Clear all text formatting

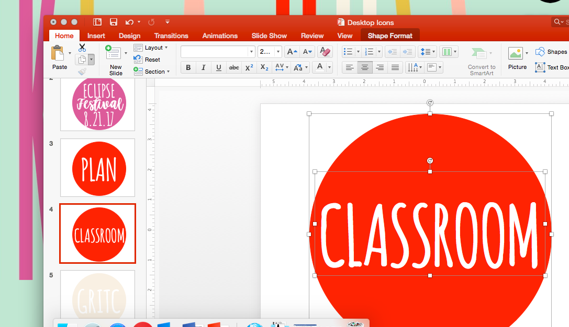[x=325, y=52]
